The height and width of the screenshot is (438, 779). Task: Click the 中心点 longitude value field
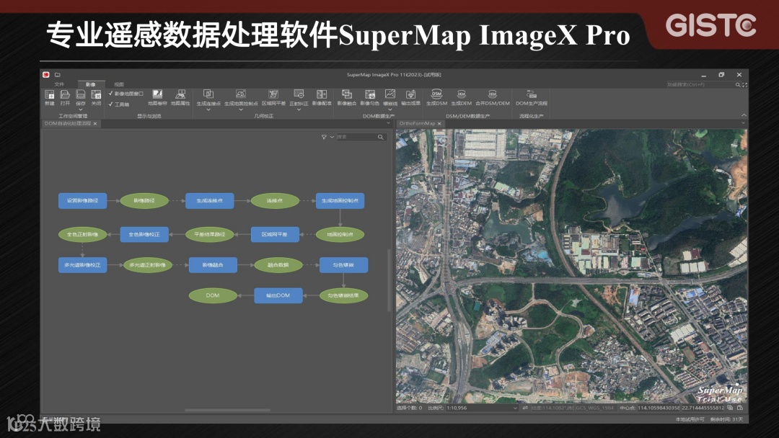659,408
